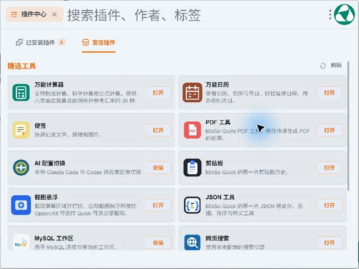Click the sliders icon in 插件中心 chip

(x=14, y=14)
